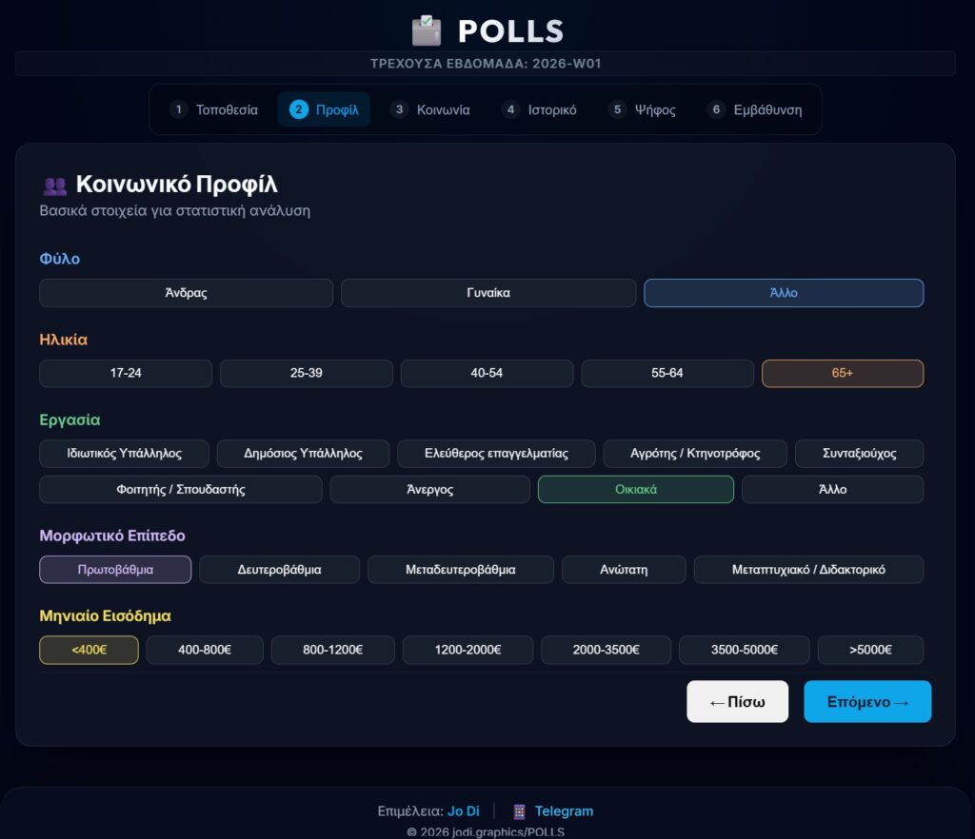Switch to the Ψήφος step
Image resolution: width=975 pixels, height=839 pixels.
coord(643,109)
